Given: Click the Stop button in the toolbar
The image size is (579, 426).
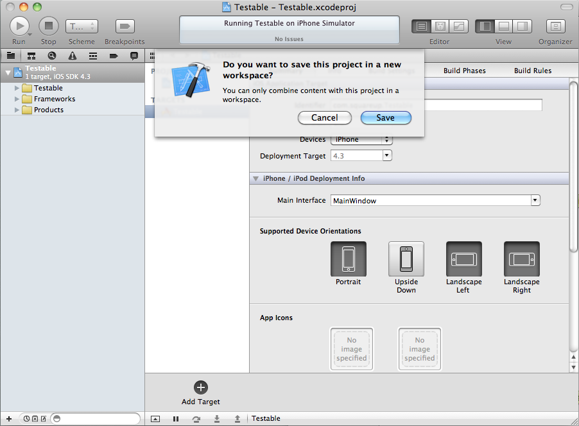Looking at the screenshot, I should tap(48, 26).
